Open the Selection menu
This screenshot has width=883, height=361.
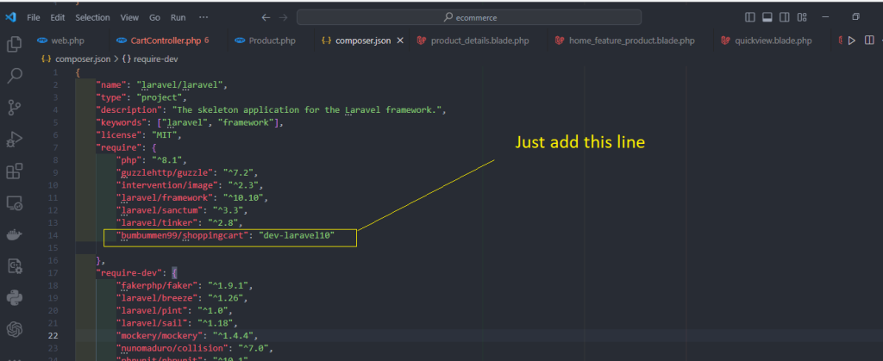(92, 17)
